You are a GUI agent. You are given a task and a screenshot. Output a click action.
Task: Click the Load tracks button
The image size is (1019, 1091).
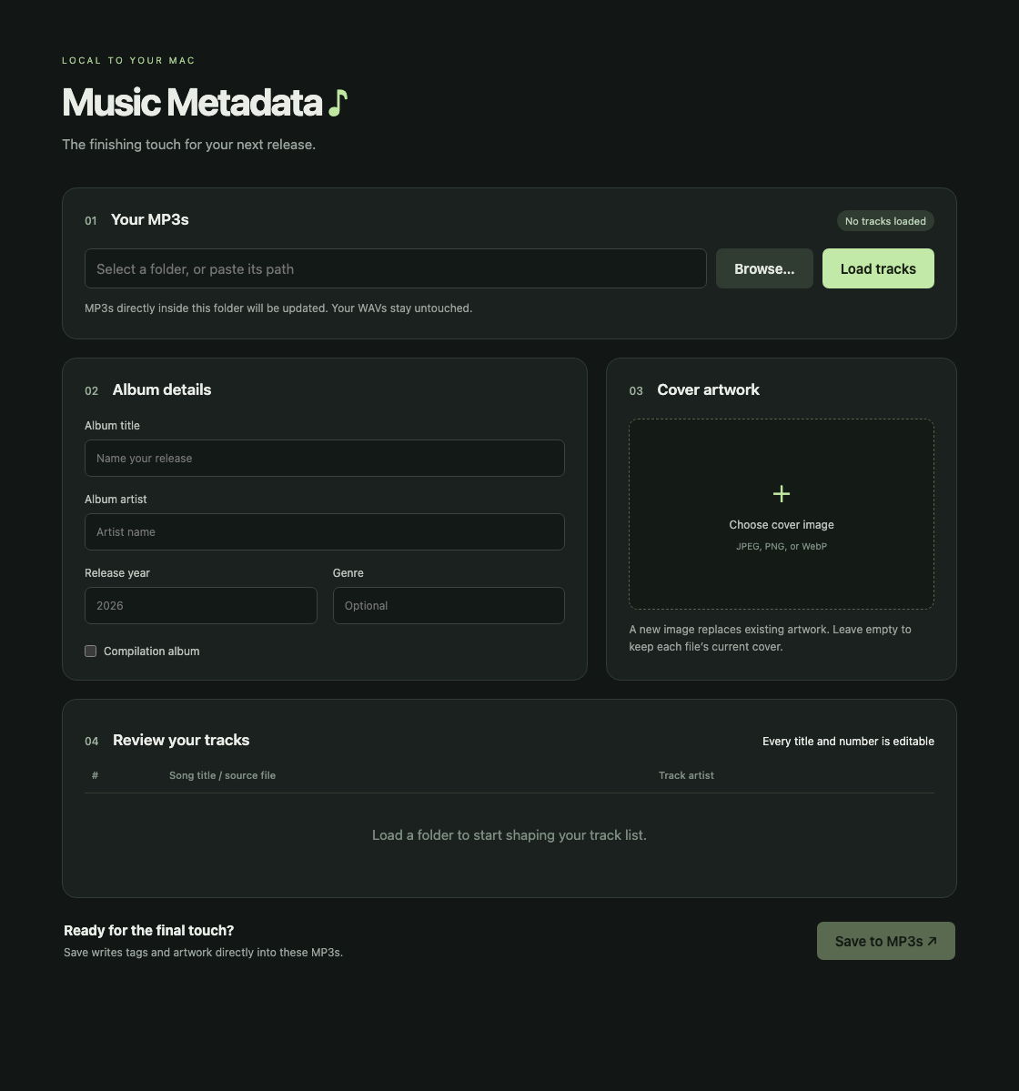click(x=878, y=268)
